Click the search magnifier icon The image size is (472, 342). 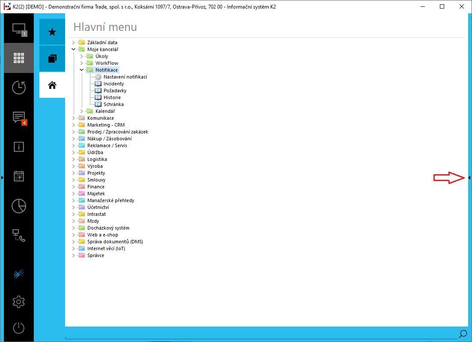(463, 334)
